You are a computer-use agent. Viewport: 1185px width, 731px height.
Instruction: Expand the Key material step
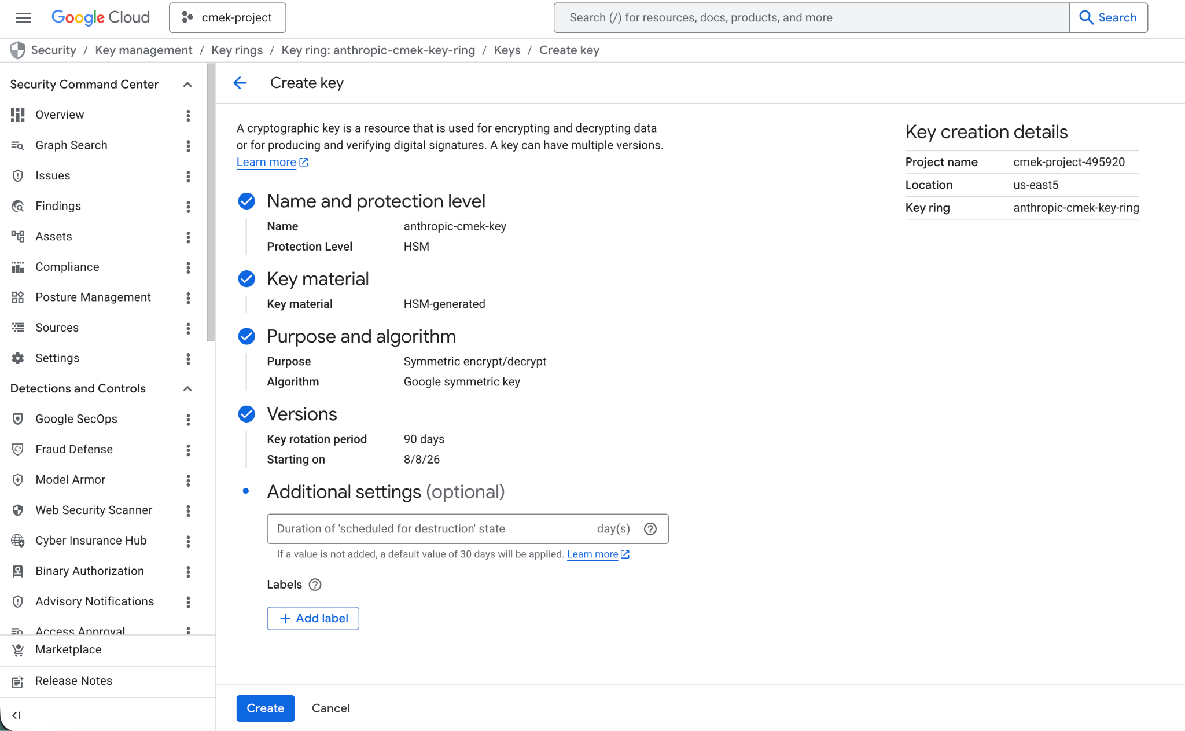tap(318, 279)
